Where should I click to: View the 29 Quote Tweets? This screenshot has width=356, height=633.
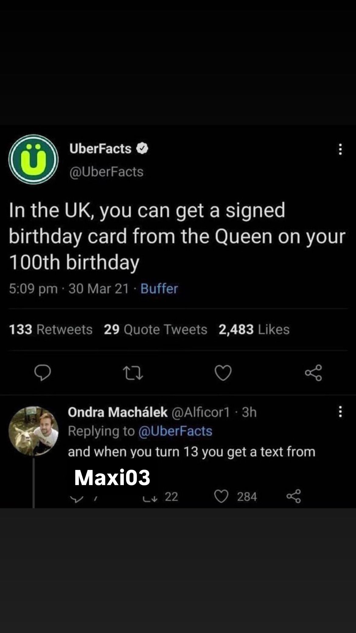coord(155,329)
